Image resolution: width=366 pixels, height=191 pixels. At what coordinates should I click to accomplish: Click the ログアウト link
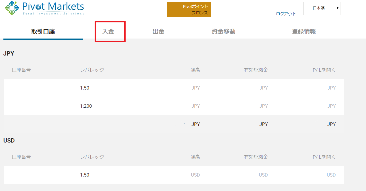tap(286, 14)
